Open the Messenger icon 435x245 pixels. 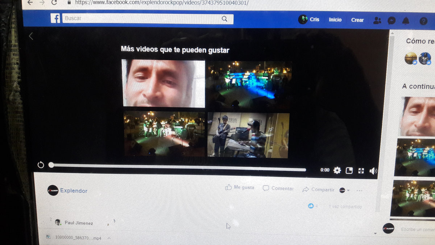pos(391,21)
